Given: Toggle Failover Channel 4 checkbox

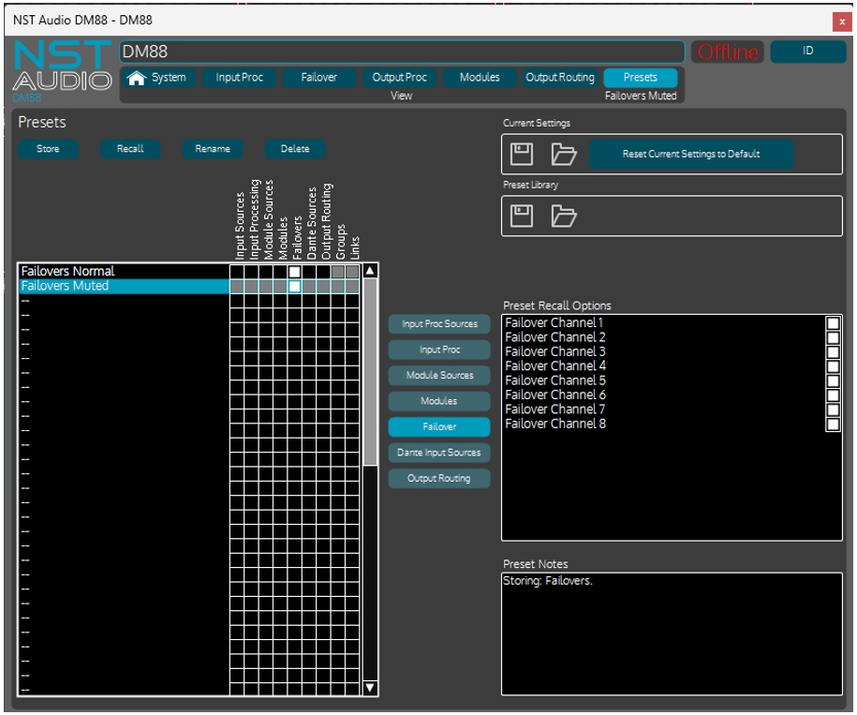Looking at the screenshot, I should pyautogui.click(x=833, y=366).
